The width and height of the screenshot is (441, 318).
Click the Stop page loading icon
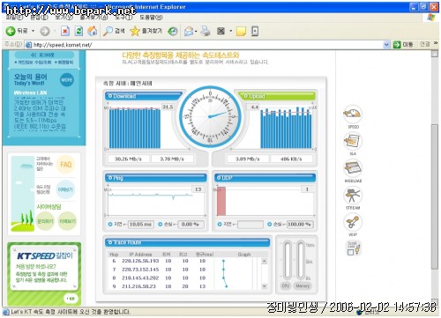click(65, 31)
